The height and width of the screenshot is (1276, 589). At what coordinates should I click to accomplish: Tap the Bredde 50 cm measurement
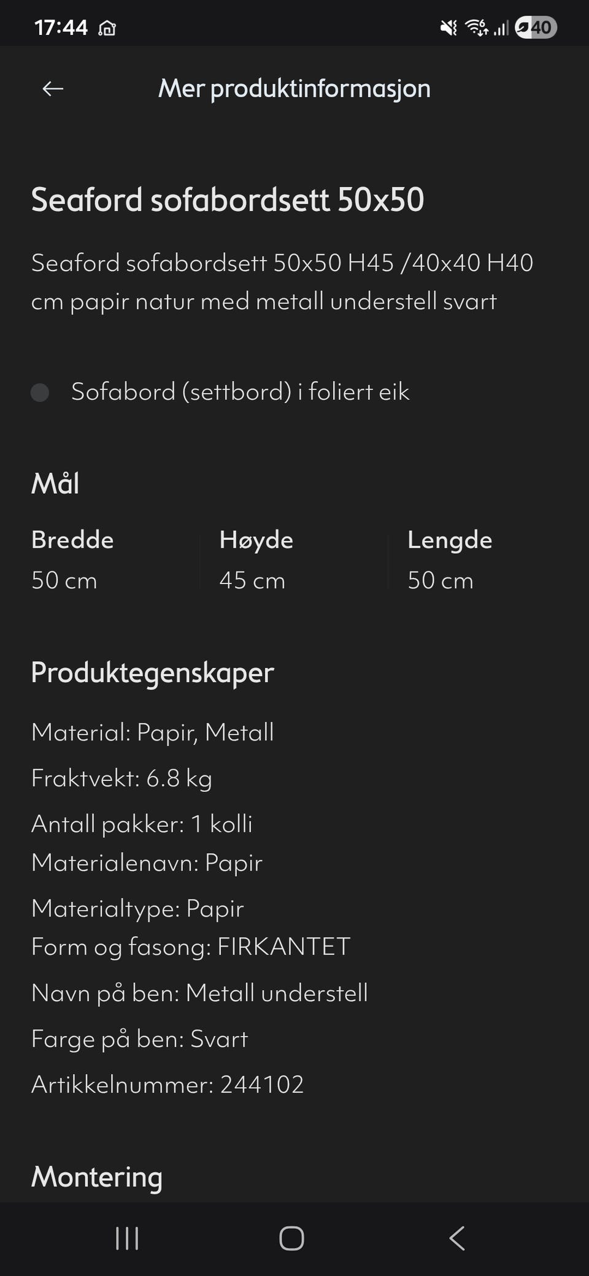pyautogui.click(x=72, y=560)
